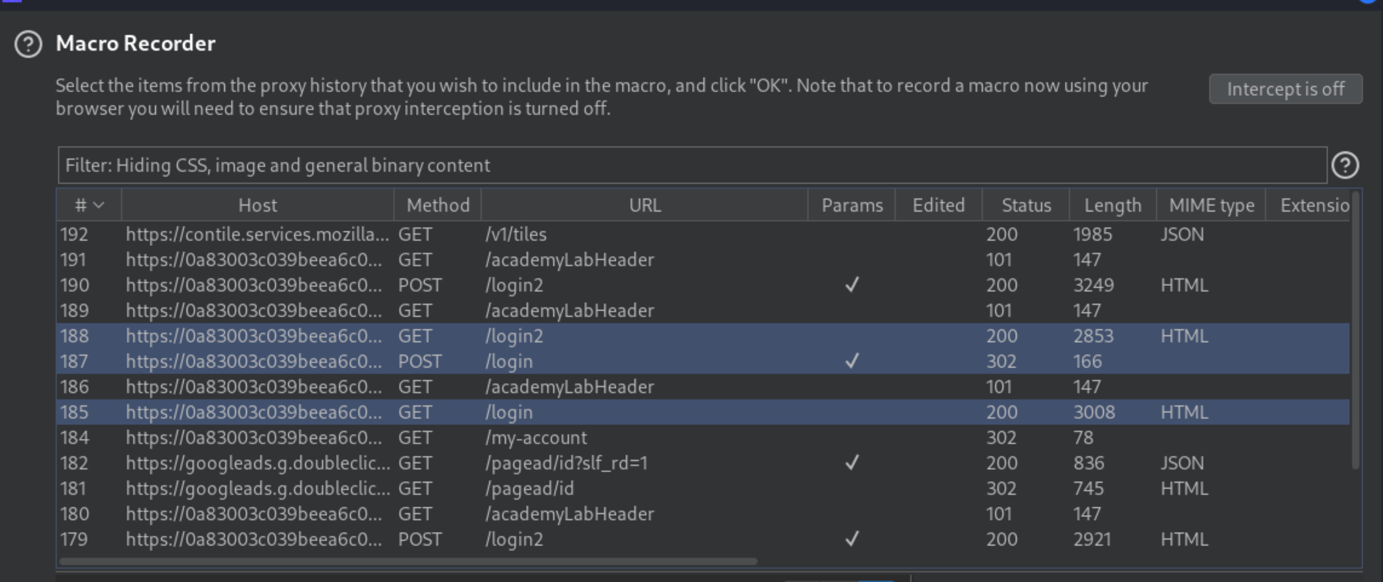Screen dimensions: 1383x582
Task: Click the Params checkmark in row 179
Action: [852, 538]
